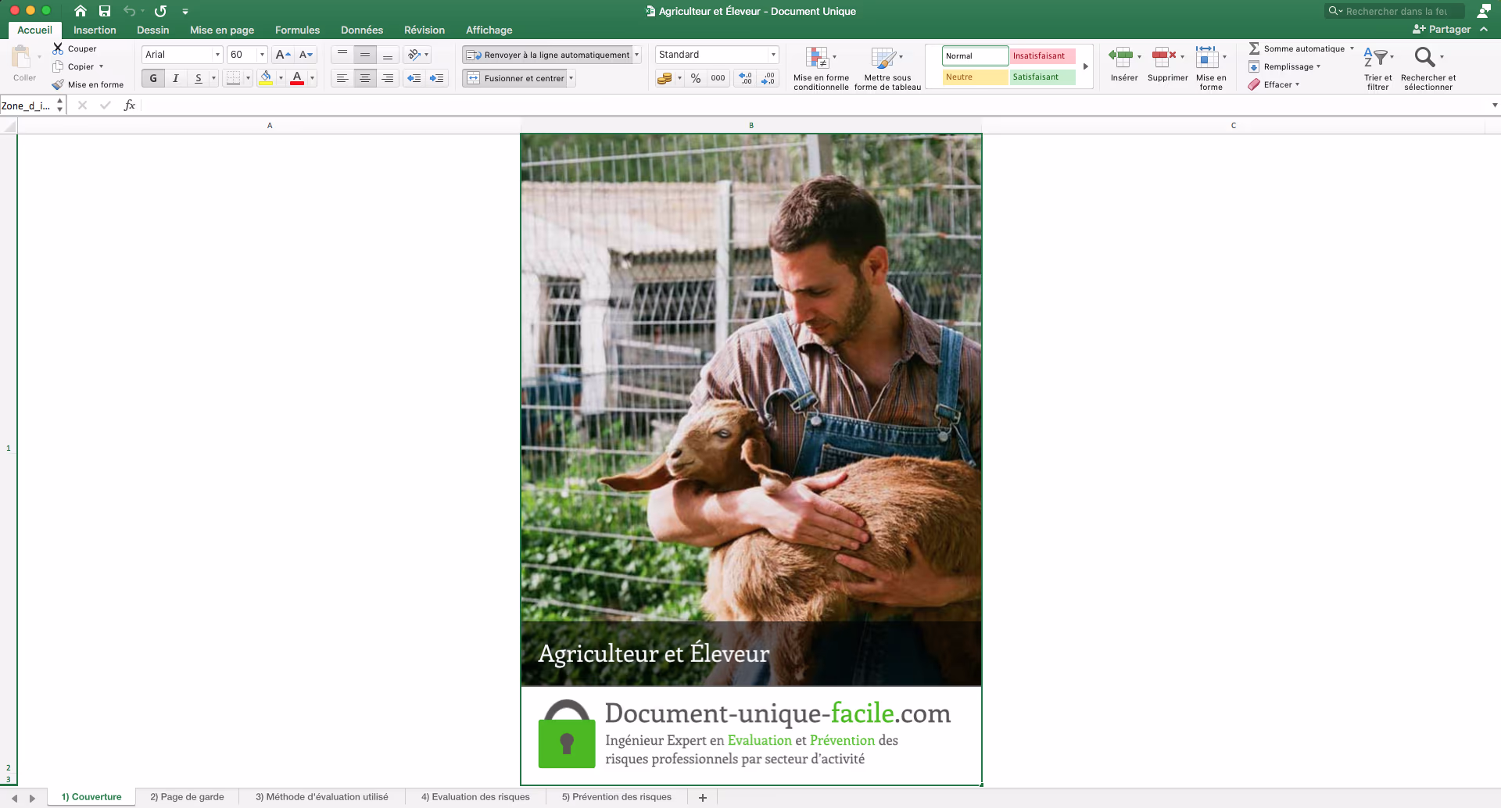Click the Couper scissors icon
This screenshot has height=808, width=1501.
[x=58, y=48]
